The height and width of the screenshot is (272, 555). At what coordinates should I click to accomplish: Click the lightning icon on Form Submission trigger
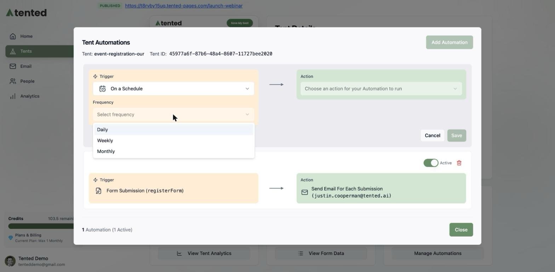coord(95,180)
